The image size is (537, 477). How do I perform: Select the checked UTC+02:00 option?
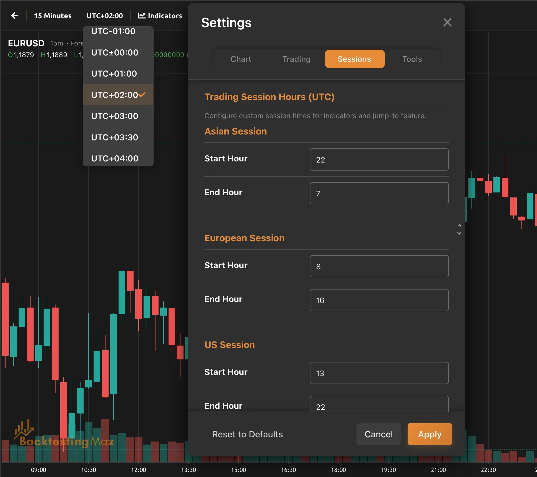(118, 95)
